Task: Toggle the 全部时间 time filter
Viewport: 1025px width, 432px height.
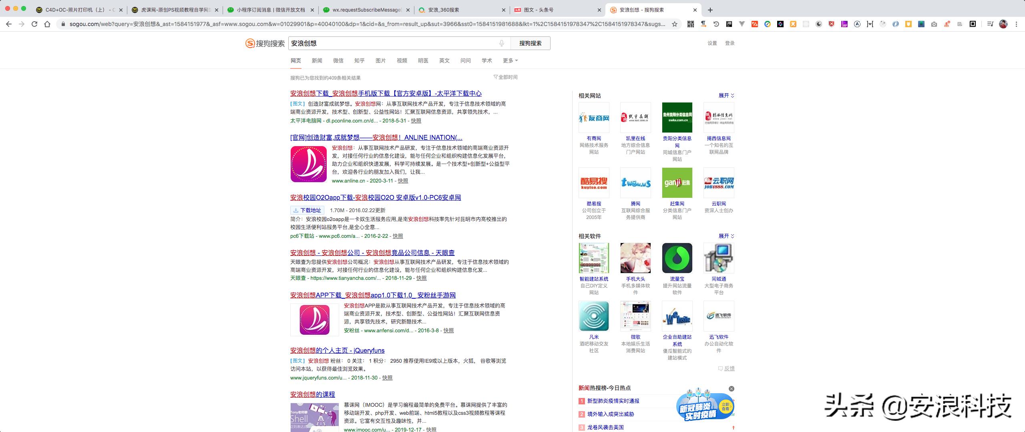Action: (x=506, y=77)
